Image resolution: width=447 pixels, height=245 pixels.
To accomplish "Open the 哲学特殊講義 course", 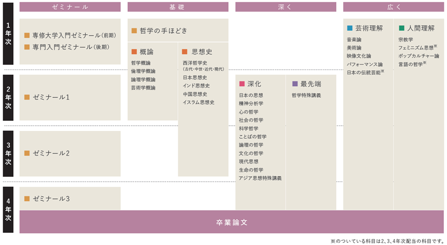I will (306, 96).
